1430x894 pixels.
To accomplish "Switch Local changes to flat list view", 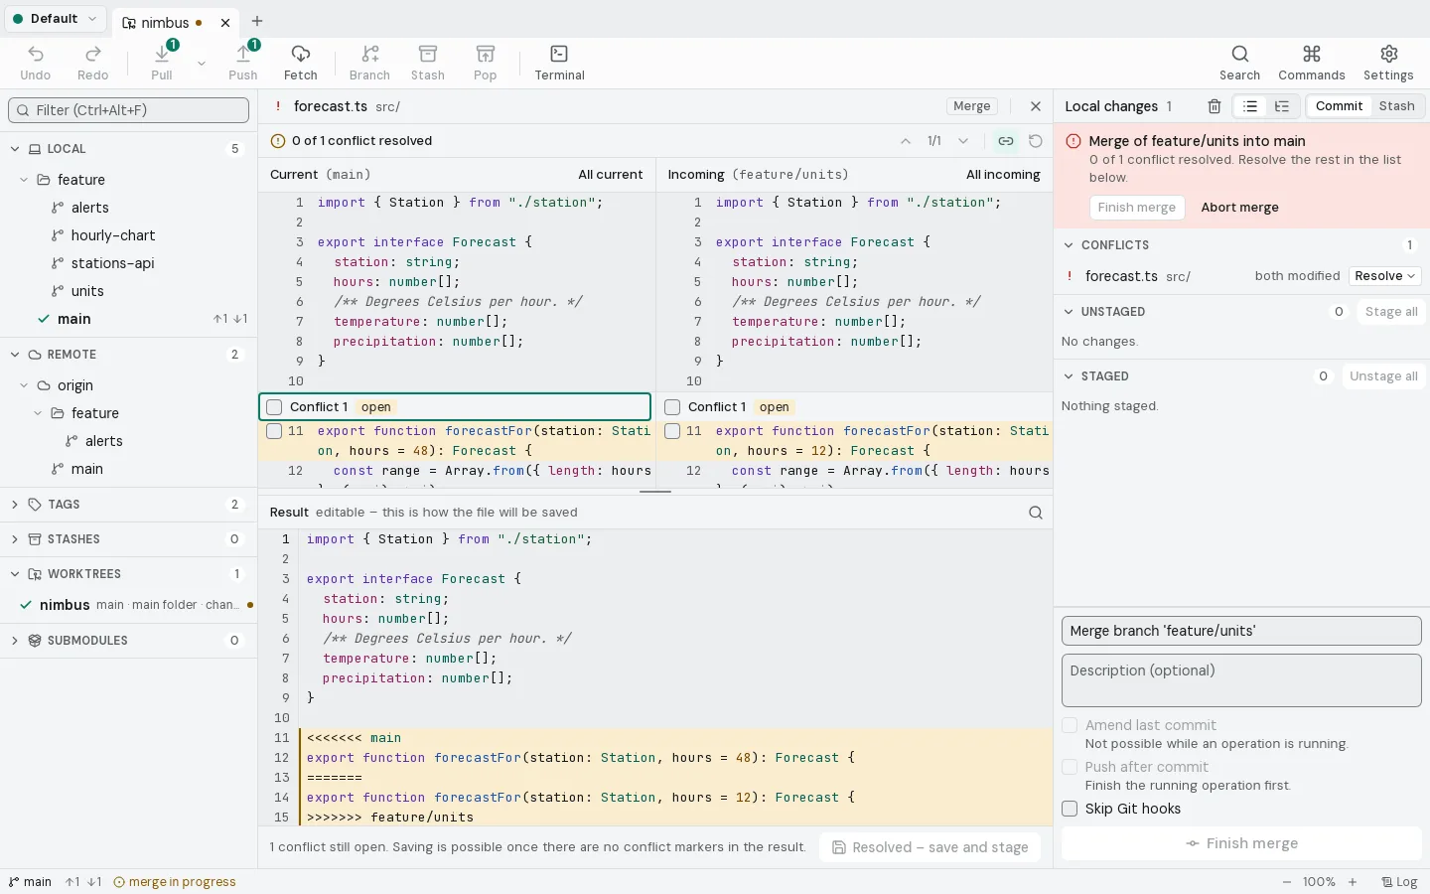I will (1250, 106).
